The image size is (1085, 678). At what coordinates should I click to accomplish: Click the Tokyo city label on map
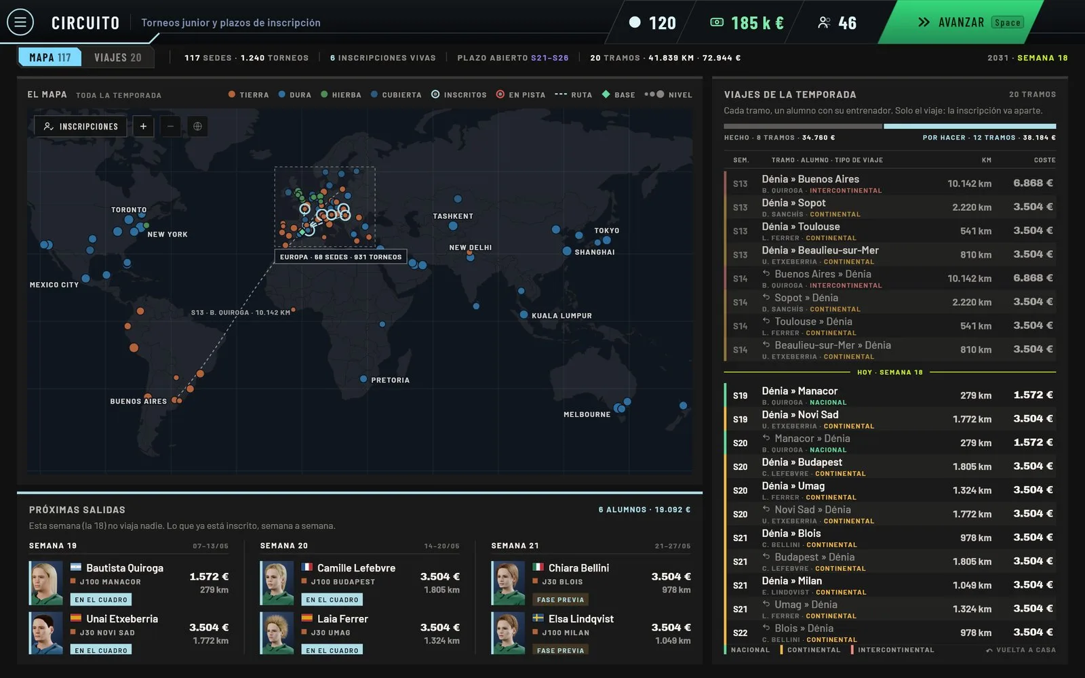[x=606, y=231]
